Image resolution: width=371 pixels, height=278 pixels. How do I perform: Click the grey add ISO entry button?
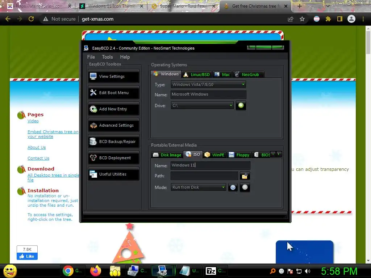[x=245, y=187]
